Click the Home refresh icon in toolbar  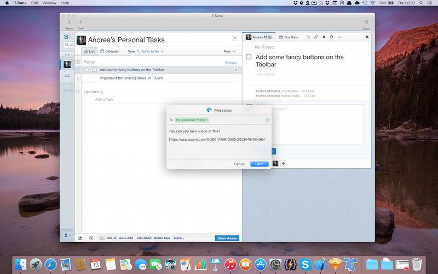(70, 22)
